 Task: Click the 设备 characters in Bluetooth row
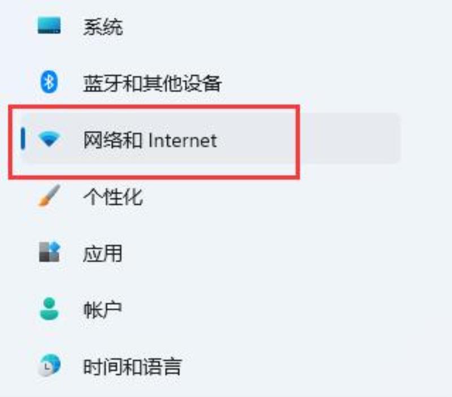(x=202, y=83)
